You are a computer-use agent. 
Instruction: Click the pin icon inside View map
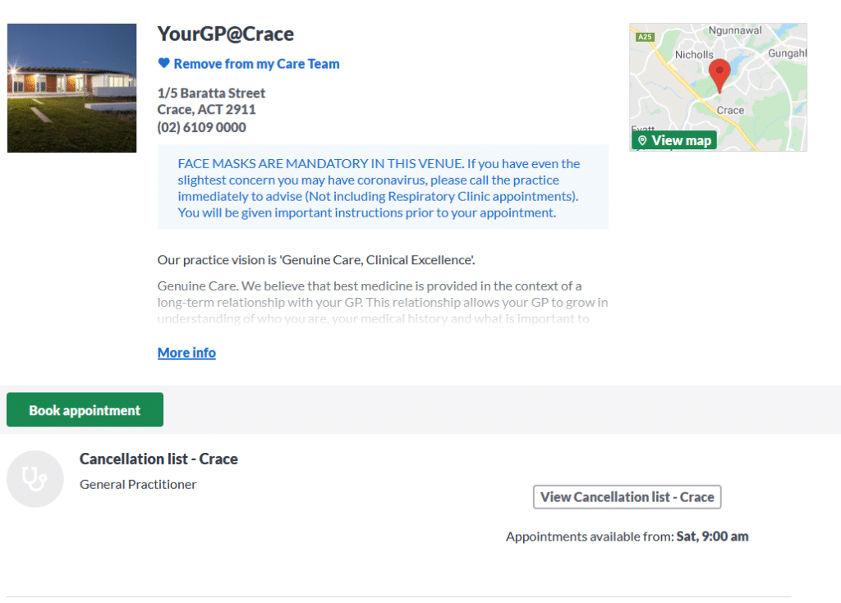[642, 140]
